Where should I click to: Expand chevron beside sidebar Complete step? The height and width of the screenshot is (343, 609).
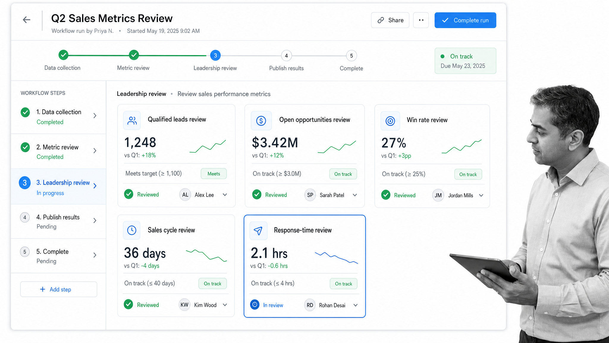pos(95,255)
